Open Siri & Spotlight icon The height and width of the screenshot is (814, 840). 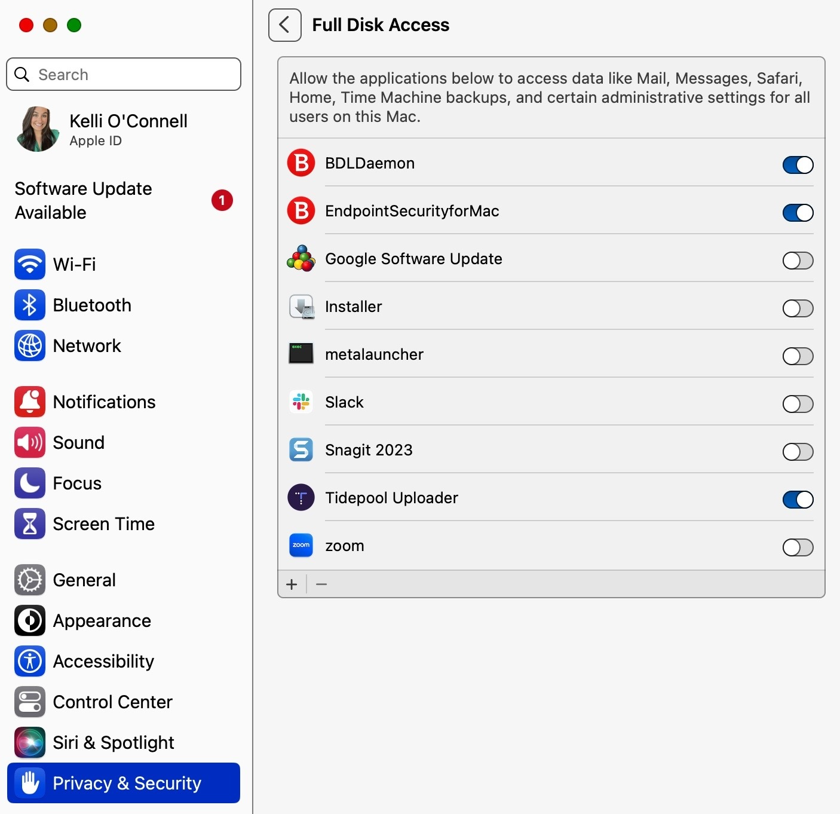(30, 742)
